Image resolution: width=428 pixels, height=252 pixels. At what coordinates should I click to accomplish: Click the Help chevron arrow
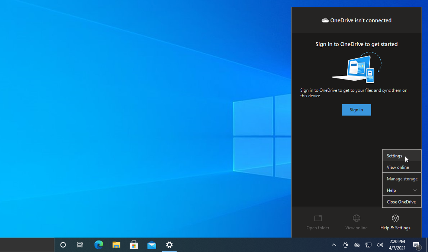pyautogui.click(x=415, y=190)
